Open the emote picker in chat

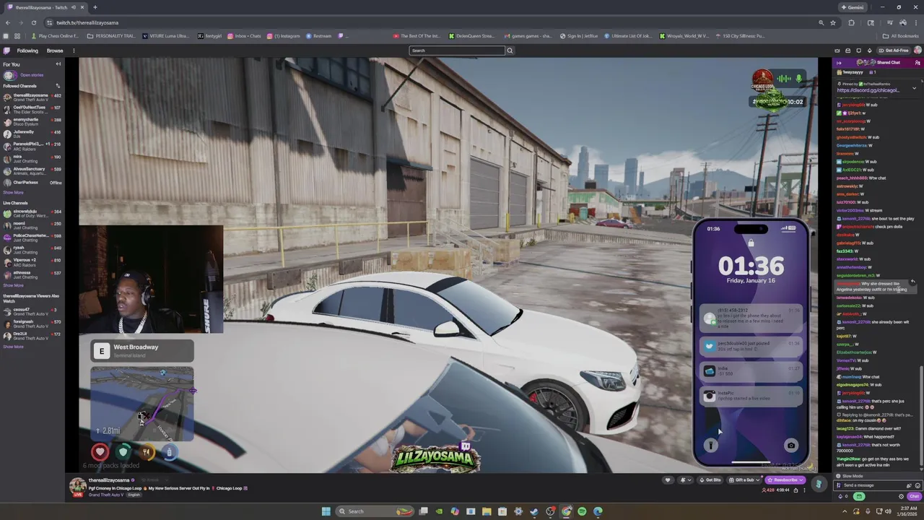coord(918,485)
